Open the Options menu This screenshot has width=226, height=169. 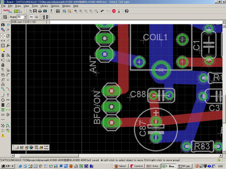pyautogui.click(x=55, y=6)
